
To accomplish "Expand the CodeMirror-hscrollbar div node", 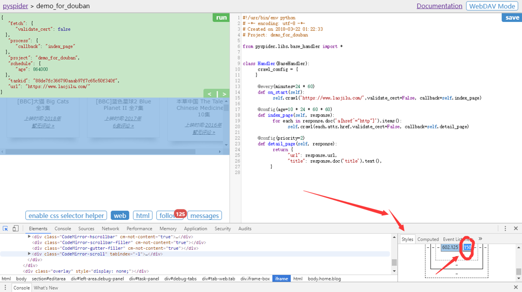I will pos(29,236).
